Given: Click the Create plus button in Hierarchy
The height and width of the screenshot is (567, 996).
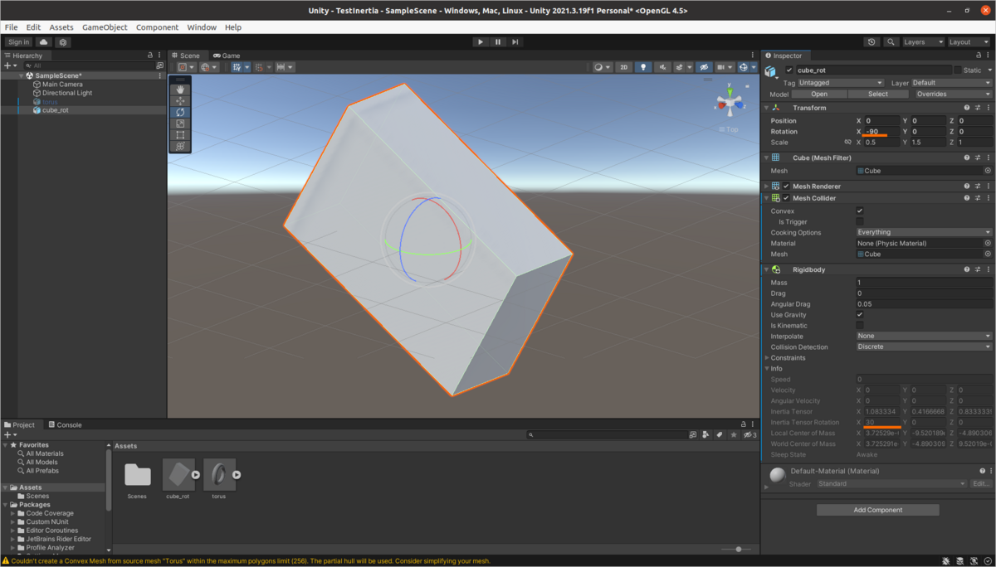Looking at the screenshot, I should coord(8,65).
